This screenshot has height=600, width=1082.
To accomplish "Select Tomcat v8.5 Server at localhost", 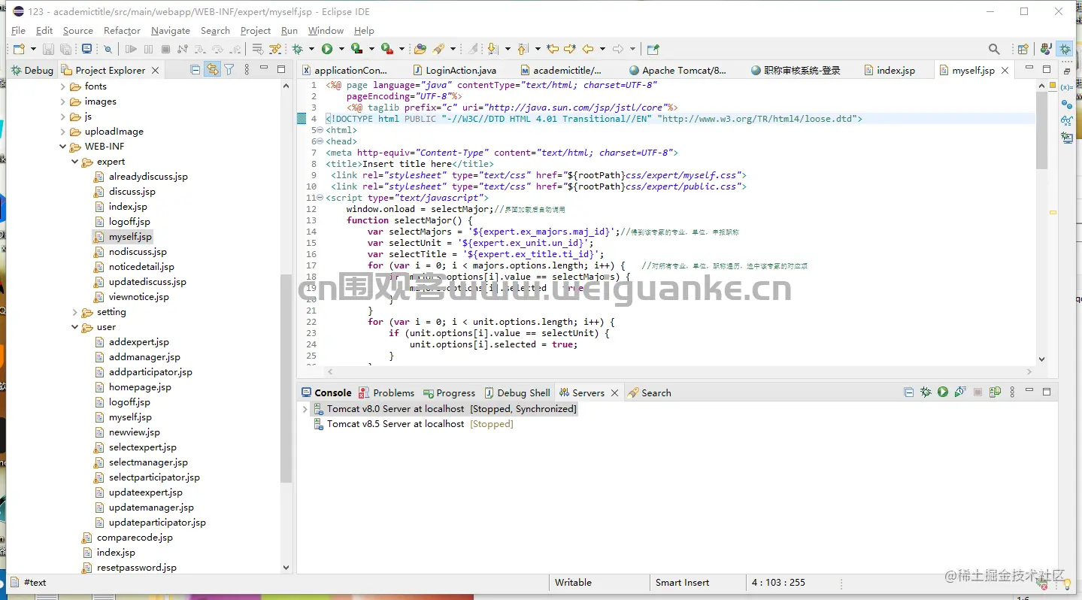I will (x=413, y=424).
